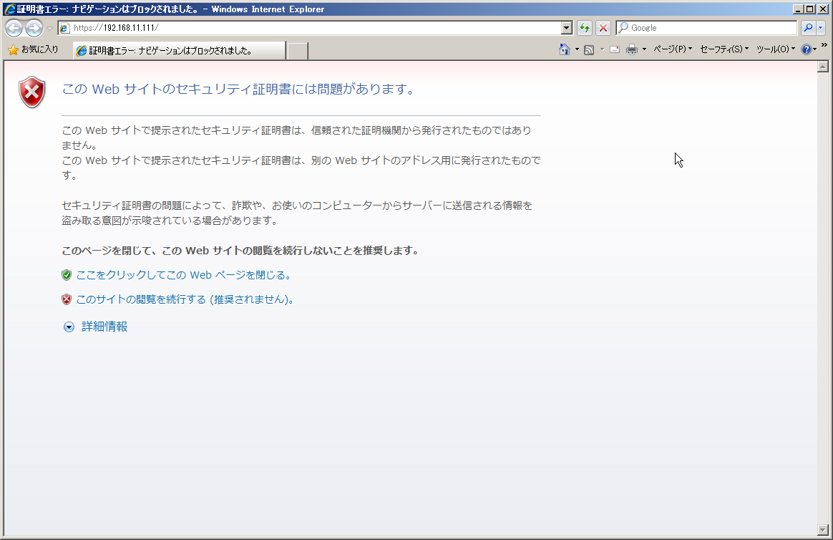Click the お気に入り favorites button
The height and width of the screenshot is (540, 833).
tap(33, 49)
